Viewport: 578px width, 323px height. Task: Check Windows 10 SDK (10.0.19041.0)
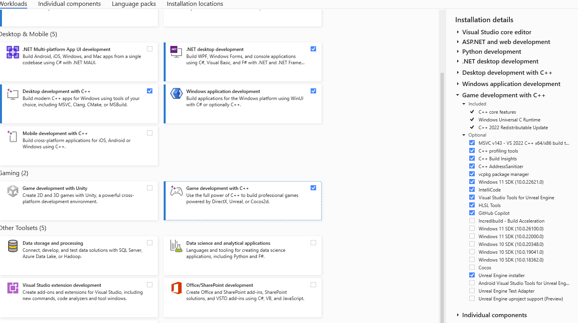point(472,252)
